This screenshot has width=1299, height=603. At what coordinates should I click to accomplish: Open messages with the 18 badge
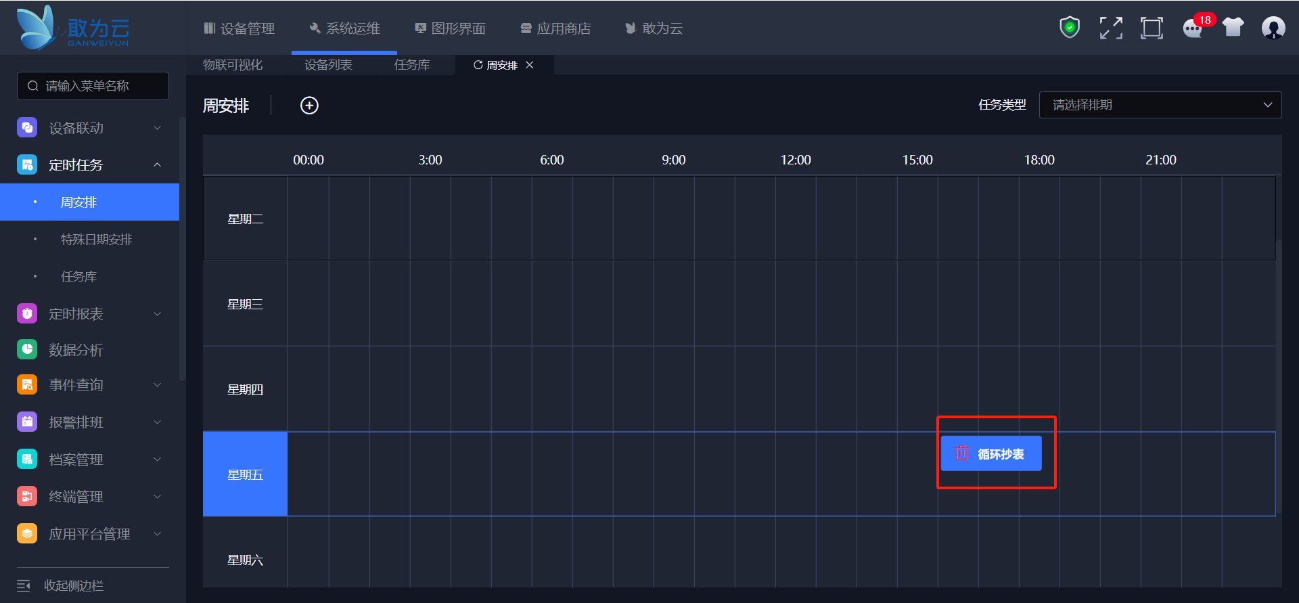pos(1193,28)
